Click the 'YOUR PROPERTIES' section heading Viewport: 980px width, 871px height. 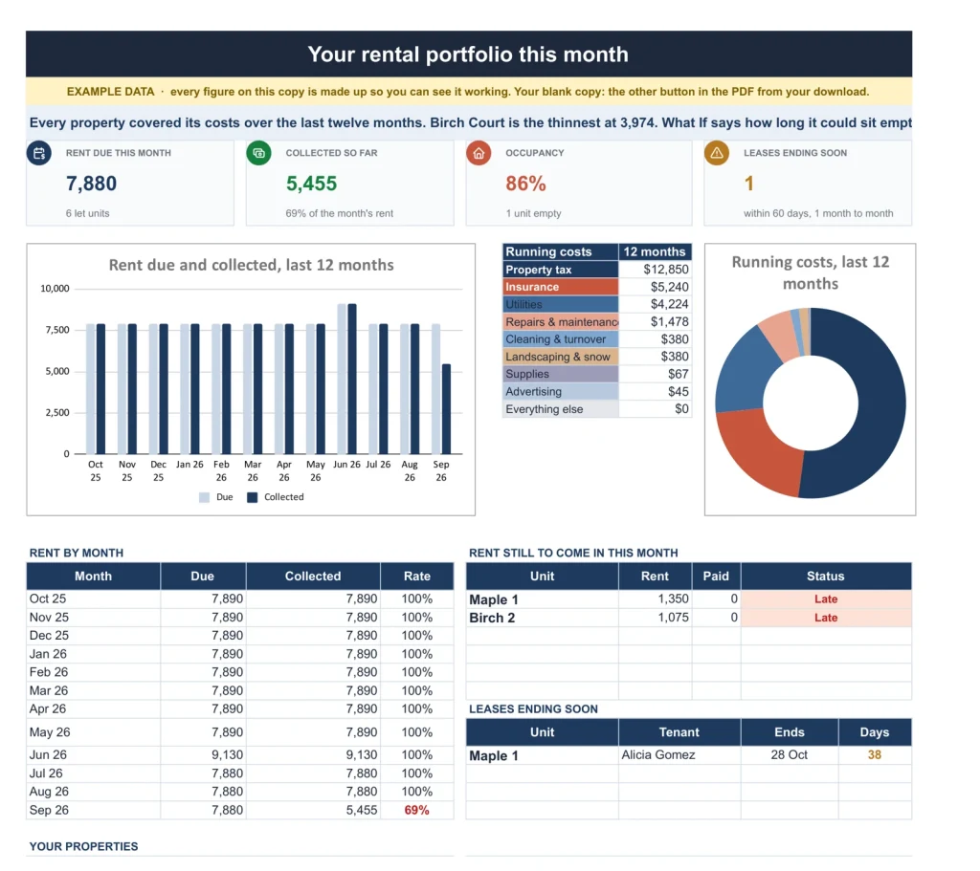pos(84,847)
